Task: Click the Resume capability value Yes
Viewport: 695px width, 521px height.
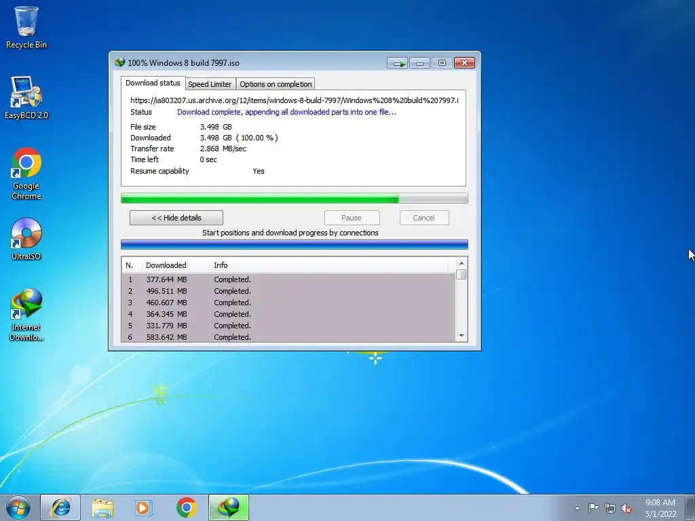Action: tap(259, 171)
